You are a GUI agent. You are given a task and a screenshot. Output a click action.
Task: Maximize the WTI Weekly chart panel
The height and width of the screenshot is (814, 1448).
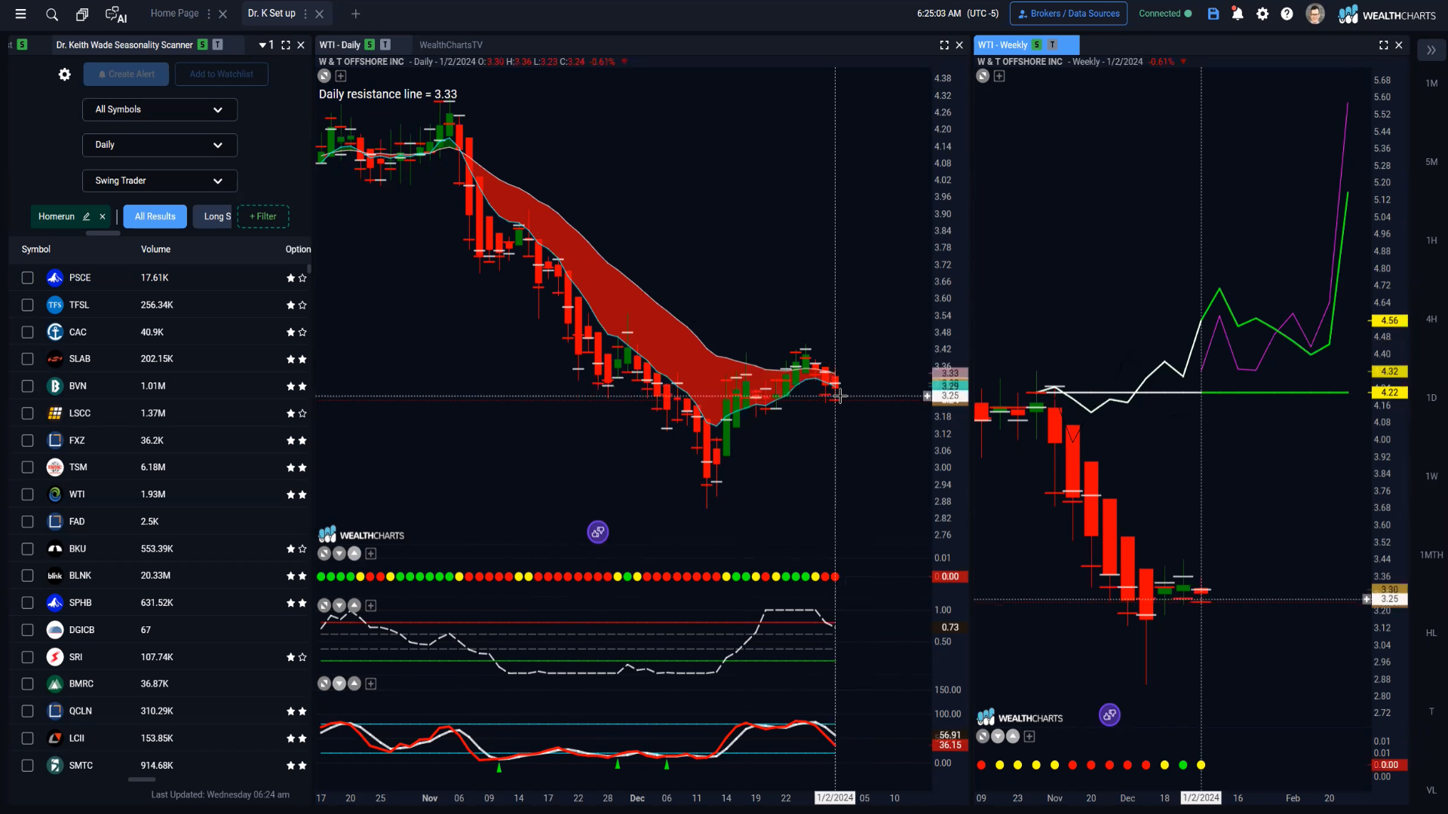coord(1384,45)
